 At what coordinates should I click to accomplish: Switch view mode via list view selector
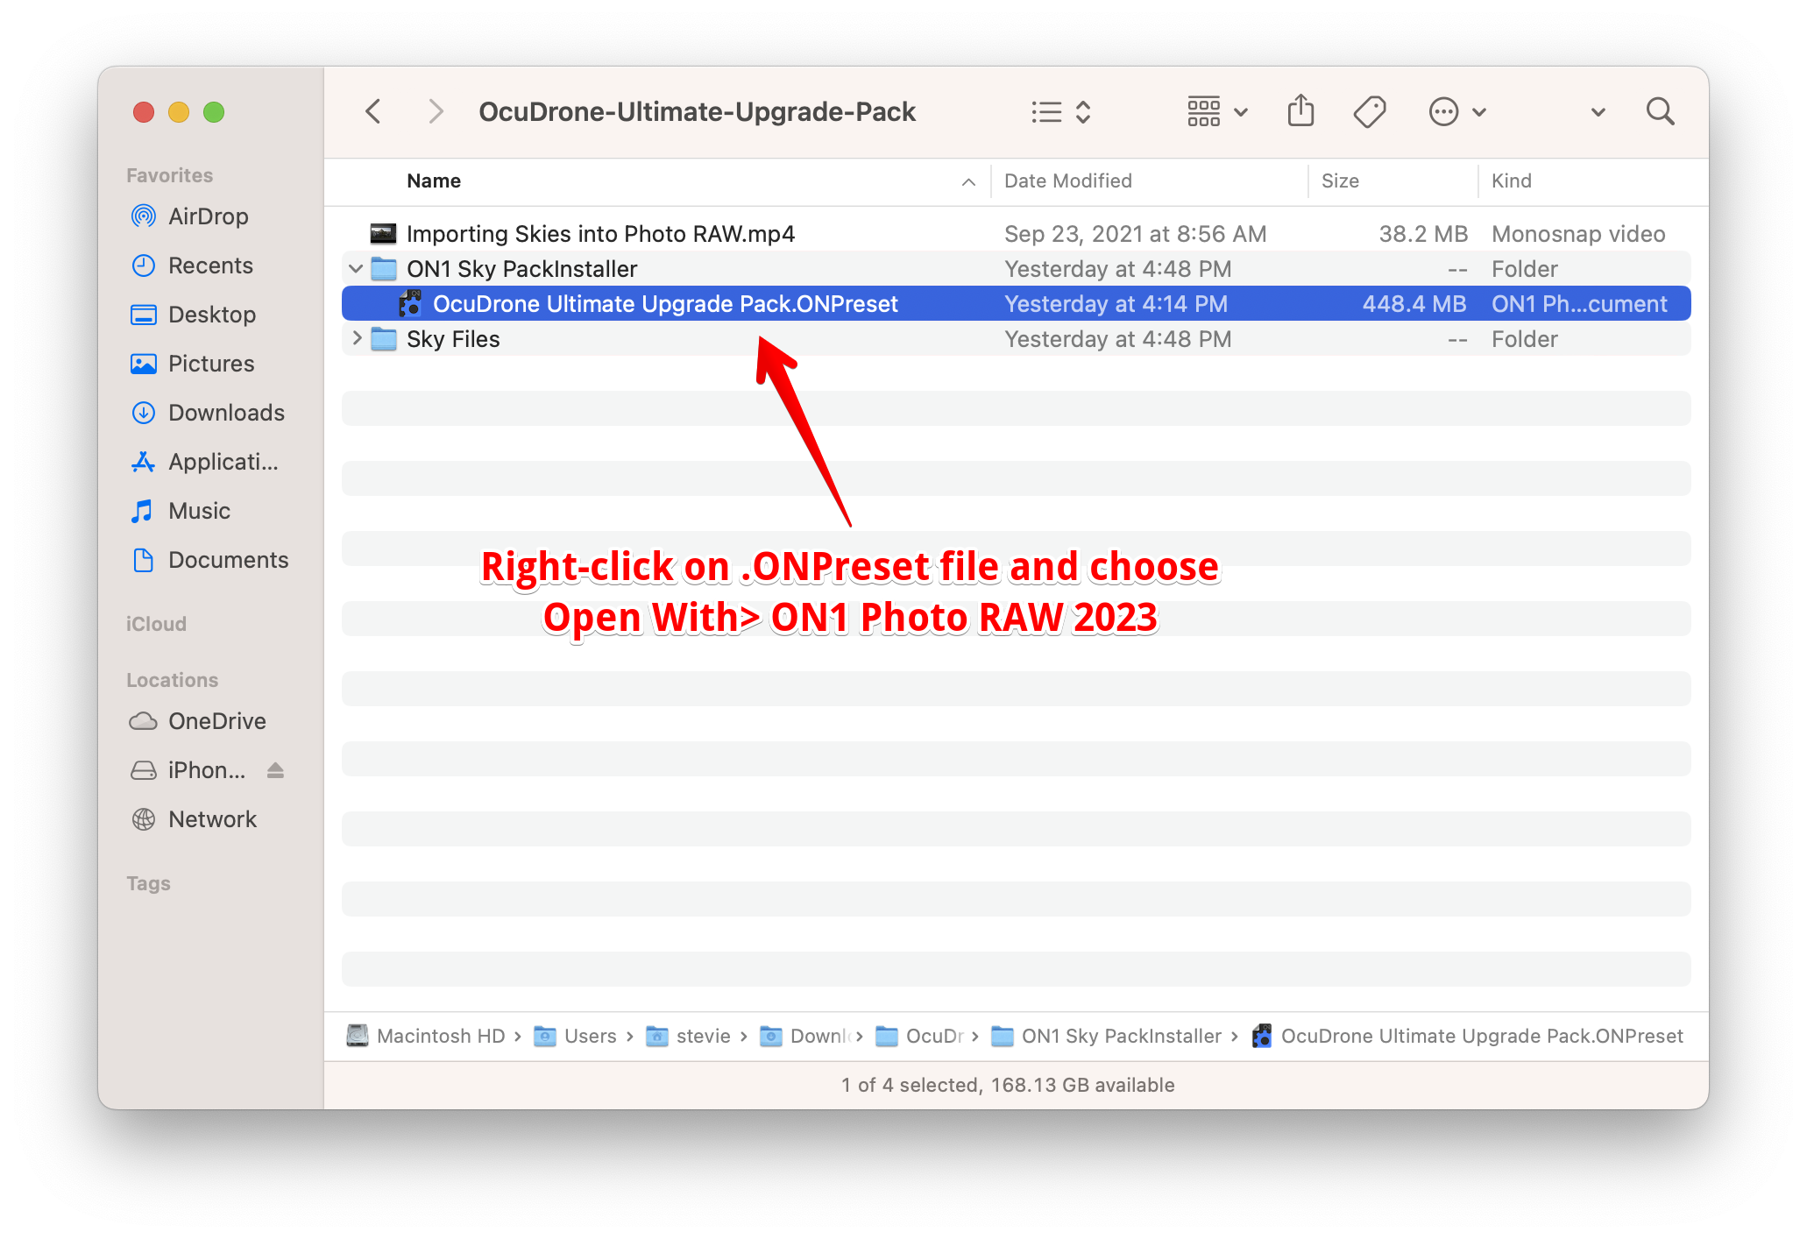point(1060,111)
